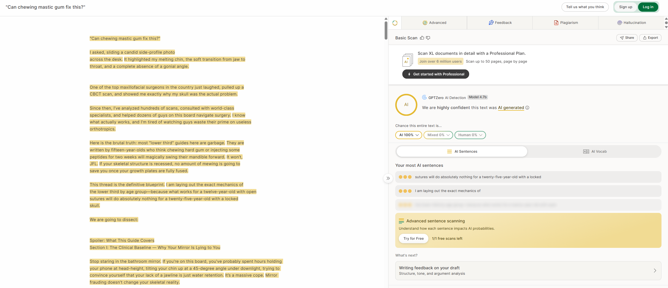Click the Log in button
This screenshot has width=668, height=288.
click(x=648, y=7)
